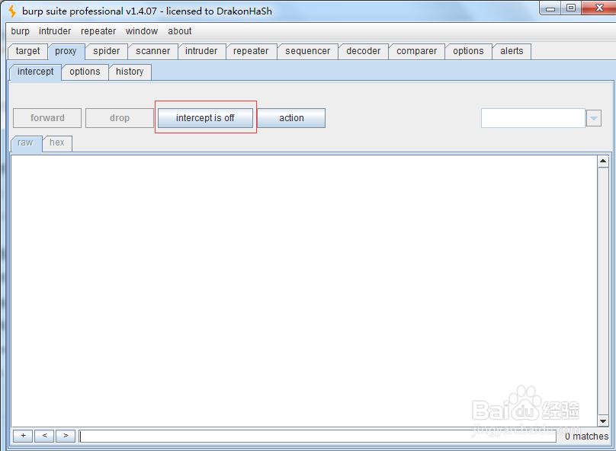Switch to the decoder tab

click(x=364, y=51)
